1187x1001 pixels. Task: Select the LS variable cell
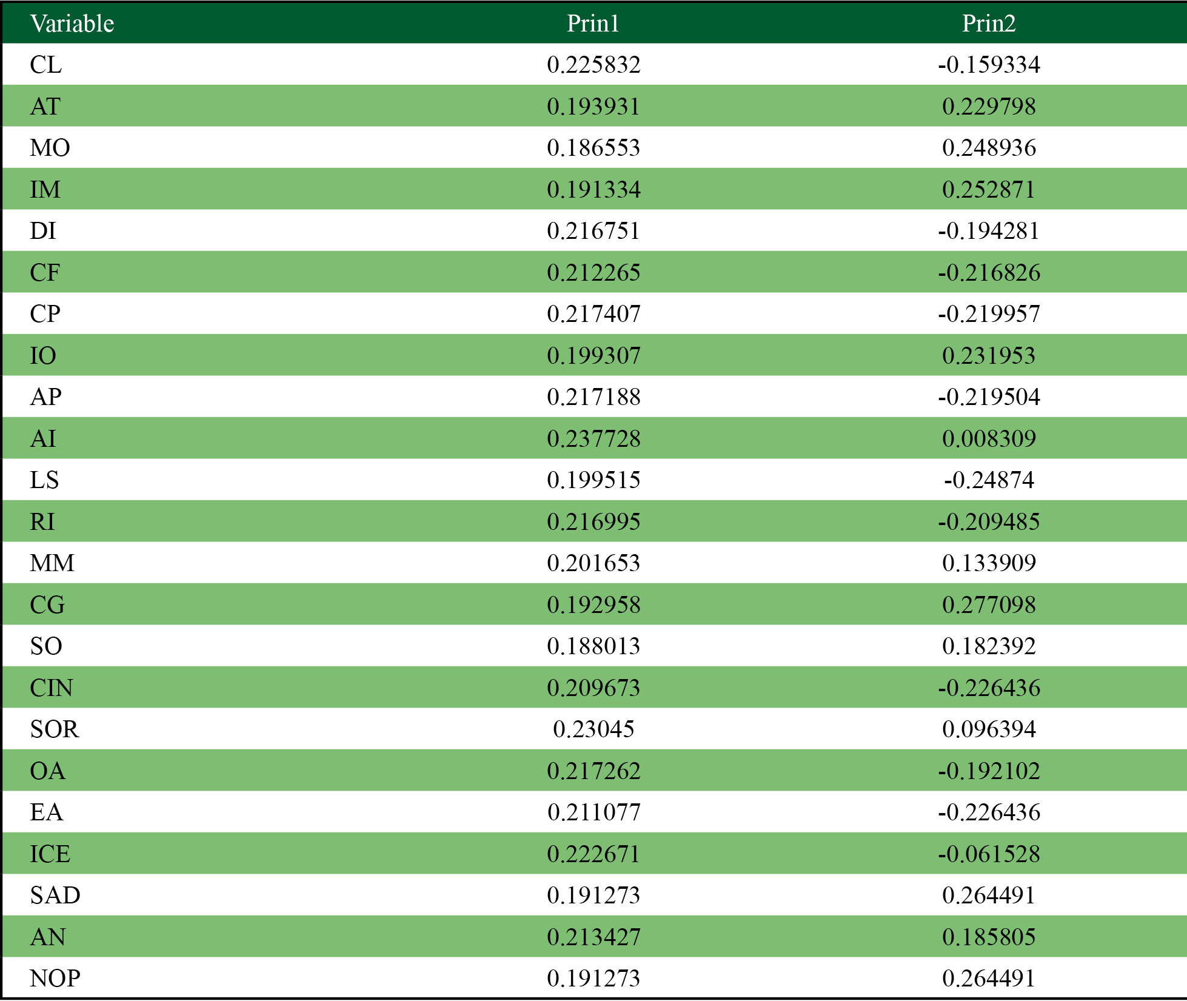(44, 480)
